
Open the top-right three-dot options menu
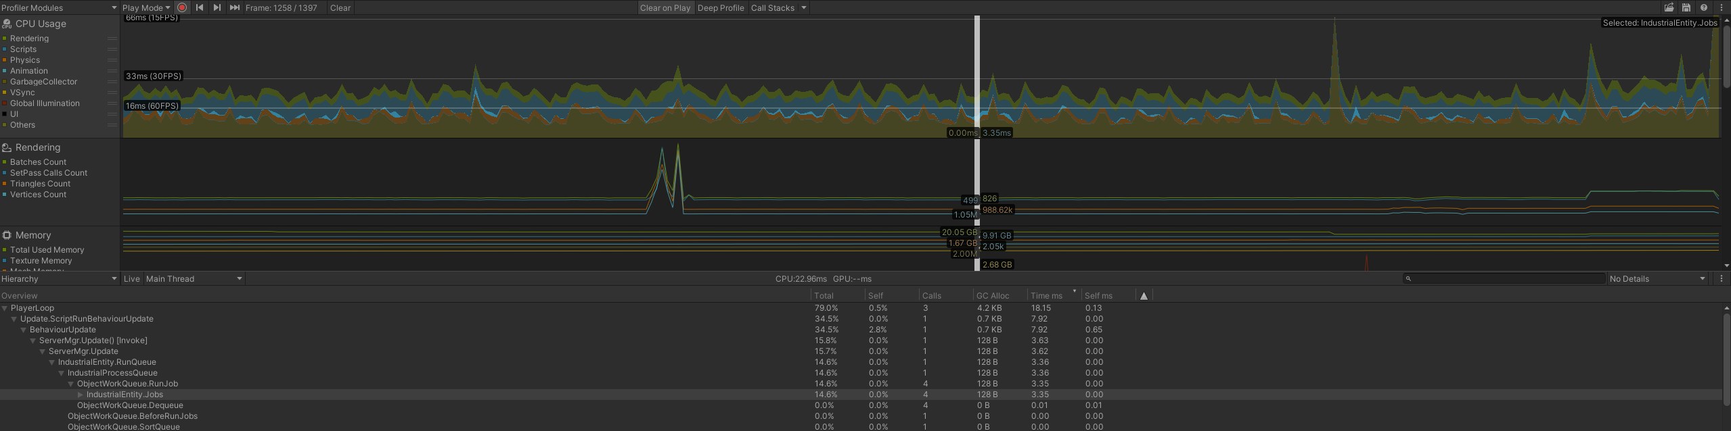pyautogui.click(x=1722, y=7)
